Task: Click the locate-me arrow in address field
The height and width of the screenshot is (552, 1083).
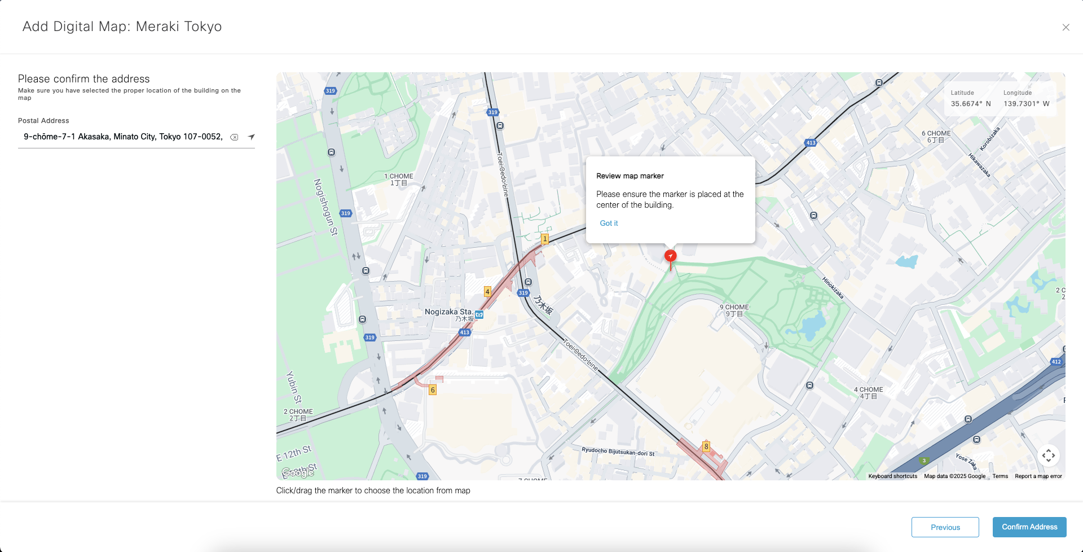Action: 252,137
